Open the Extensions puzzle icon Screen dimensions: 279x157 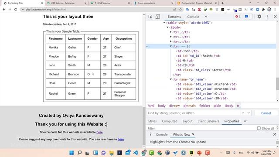point(263,10)
